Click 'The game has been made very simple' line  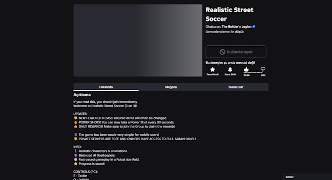click(116, 135)
